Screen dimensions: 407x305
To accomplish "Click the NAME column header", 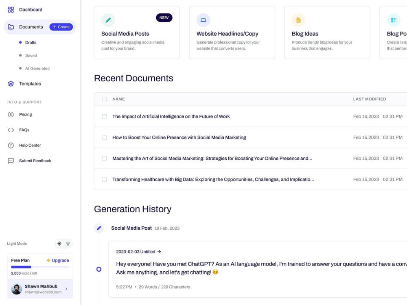I will point(118,99).
